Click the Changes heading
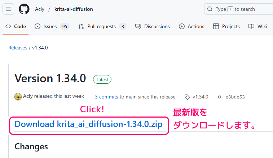This screenshot has width=273, height=158. [31, 146]
